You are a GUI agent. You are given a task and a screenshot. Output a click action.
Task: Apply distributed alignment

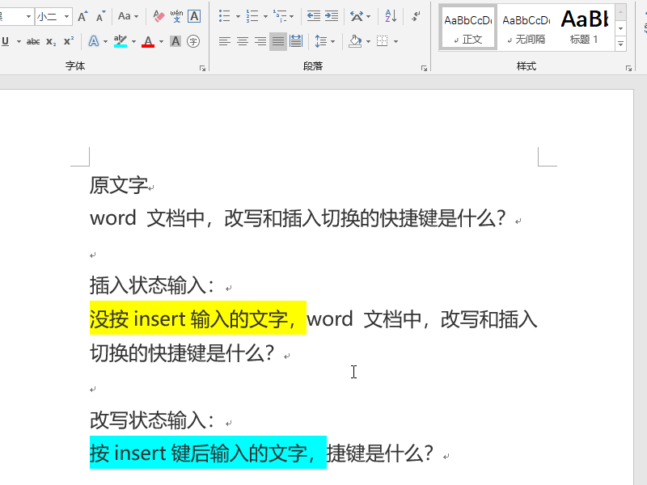(296, 41)
